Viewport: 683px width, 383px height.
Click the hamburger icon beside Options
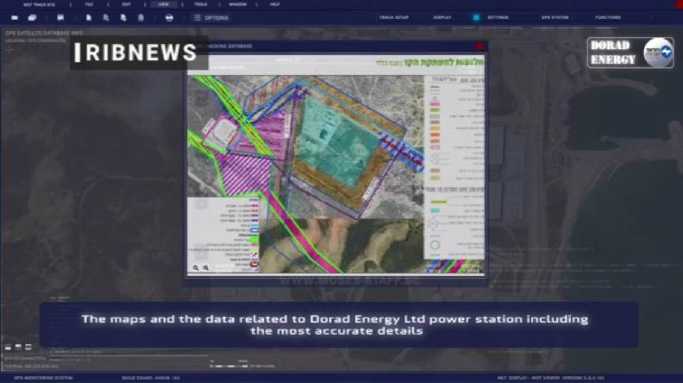click(197, 17)
